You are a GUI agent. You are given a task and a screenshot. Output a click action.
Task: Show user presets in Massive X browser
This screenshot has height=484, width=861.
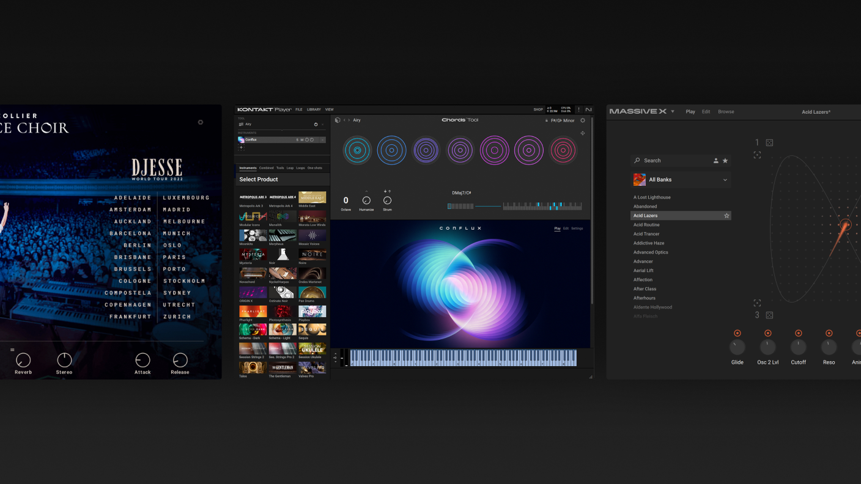[716, 161]
